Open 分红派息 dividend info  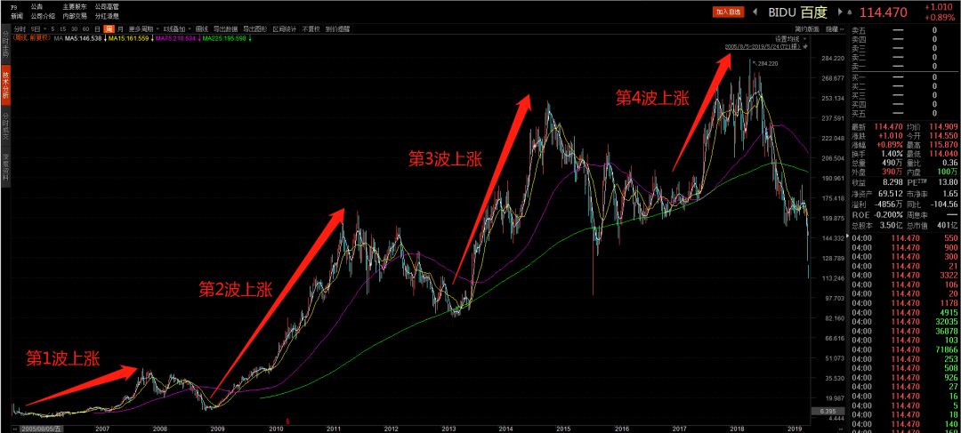(107, 16)
